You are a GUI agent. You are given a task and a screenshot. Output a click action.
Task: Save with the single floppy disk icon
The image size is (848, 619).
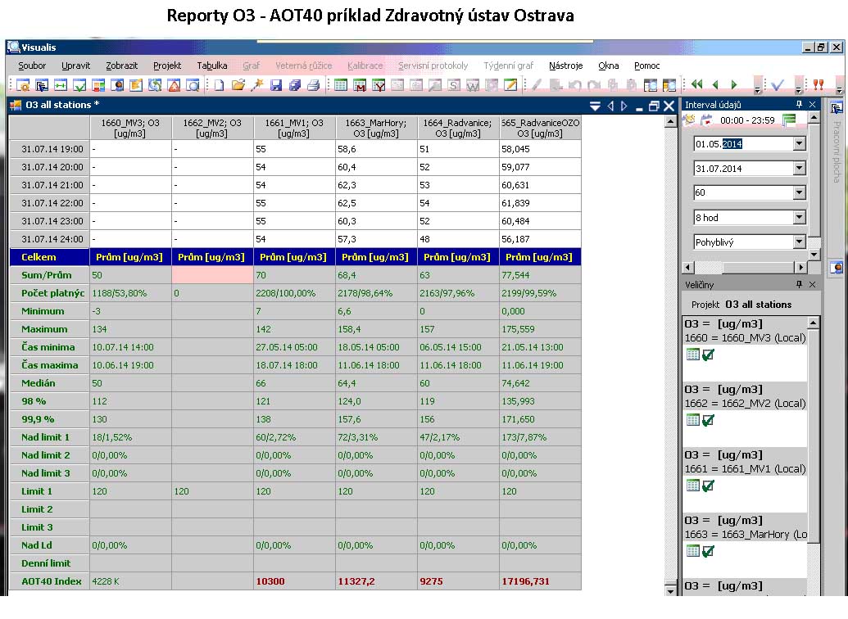276,85
